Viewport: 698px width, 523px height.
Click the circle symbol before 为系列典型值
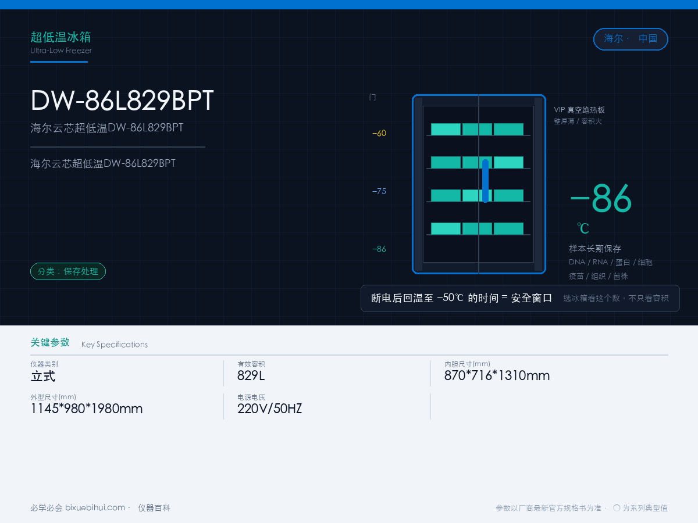(x=617, y=508)
